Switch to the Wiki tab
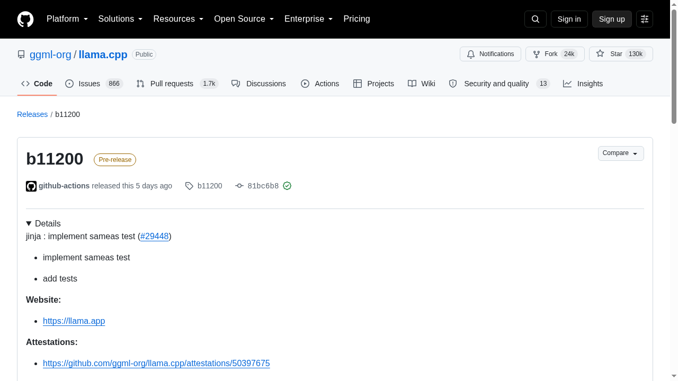Viewport: 678px width, 381px height. [422, 84]
